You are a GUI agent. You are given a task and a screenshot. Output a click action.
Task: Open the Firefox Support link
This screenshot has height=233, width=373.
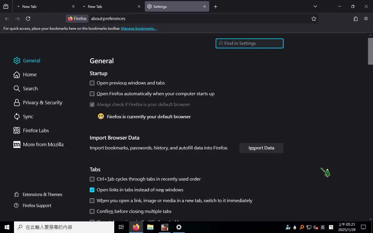[33, 206]
